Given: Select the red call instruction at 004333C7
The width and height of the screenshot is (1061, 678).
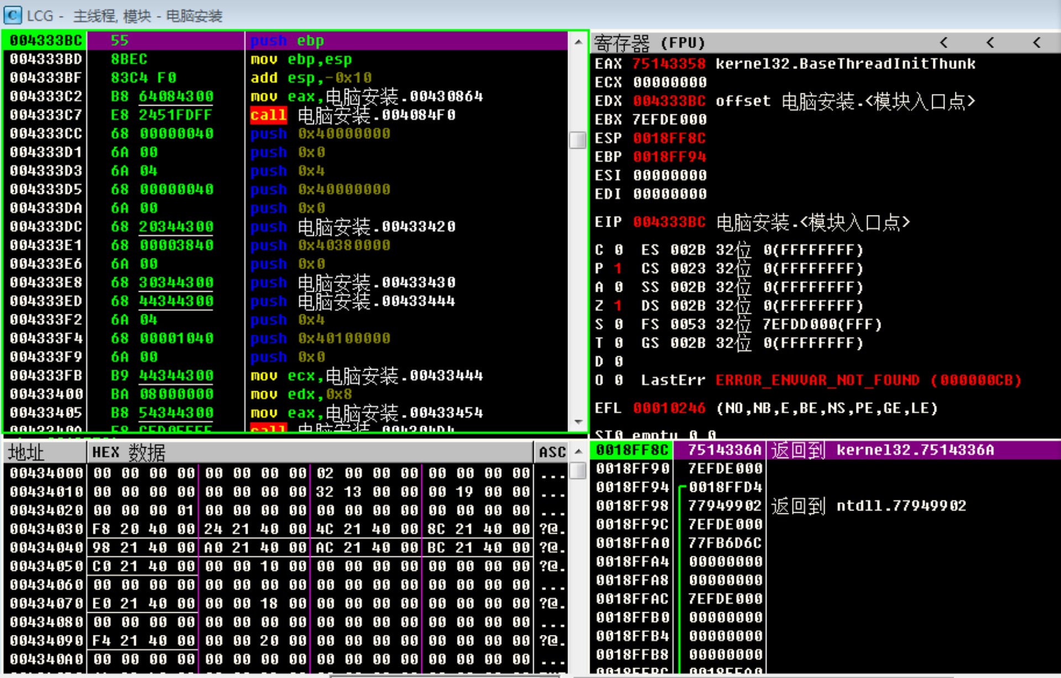Looking at the screenshot, I should pyautogui.click(x=269, y=115).
